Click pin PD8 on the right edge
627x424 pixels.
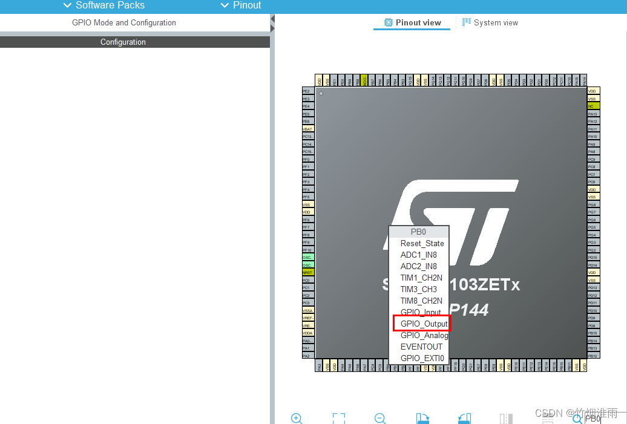(593, 325)
